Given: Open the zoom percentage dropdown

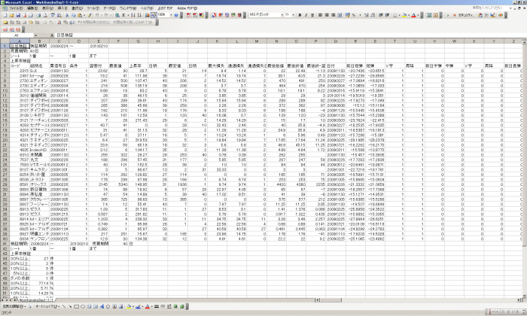Looking at the screenshot, I should click(x=171, y=15).
